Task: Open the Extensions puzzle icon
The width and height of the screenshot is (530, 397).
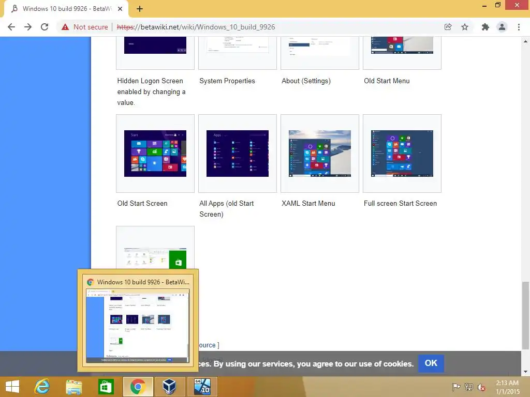Action: 485,27
